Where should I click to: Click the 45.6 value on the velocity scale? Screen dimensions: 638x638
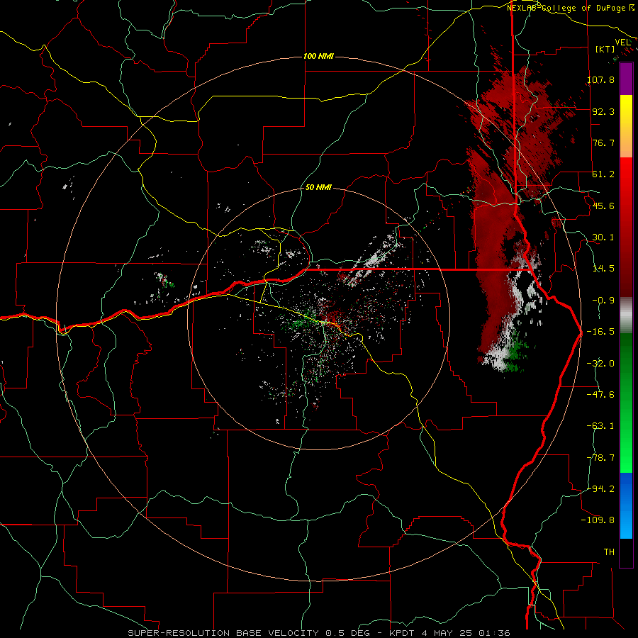pyautogui.click(x=603, y=206)
